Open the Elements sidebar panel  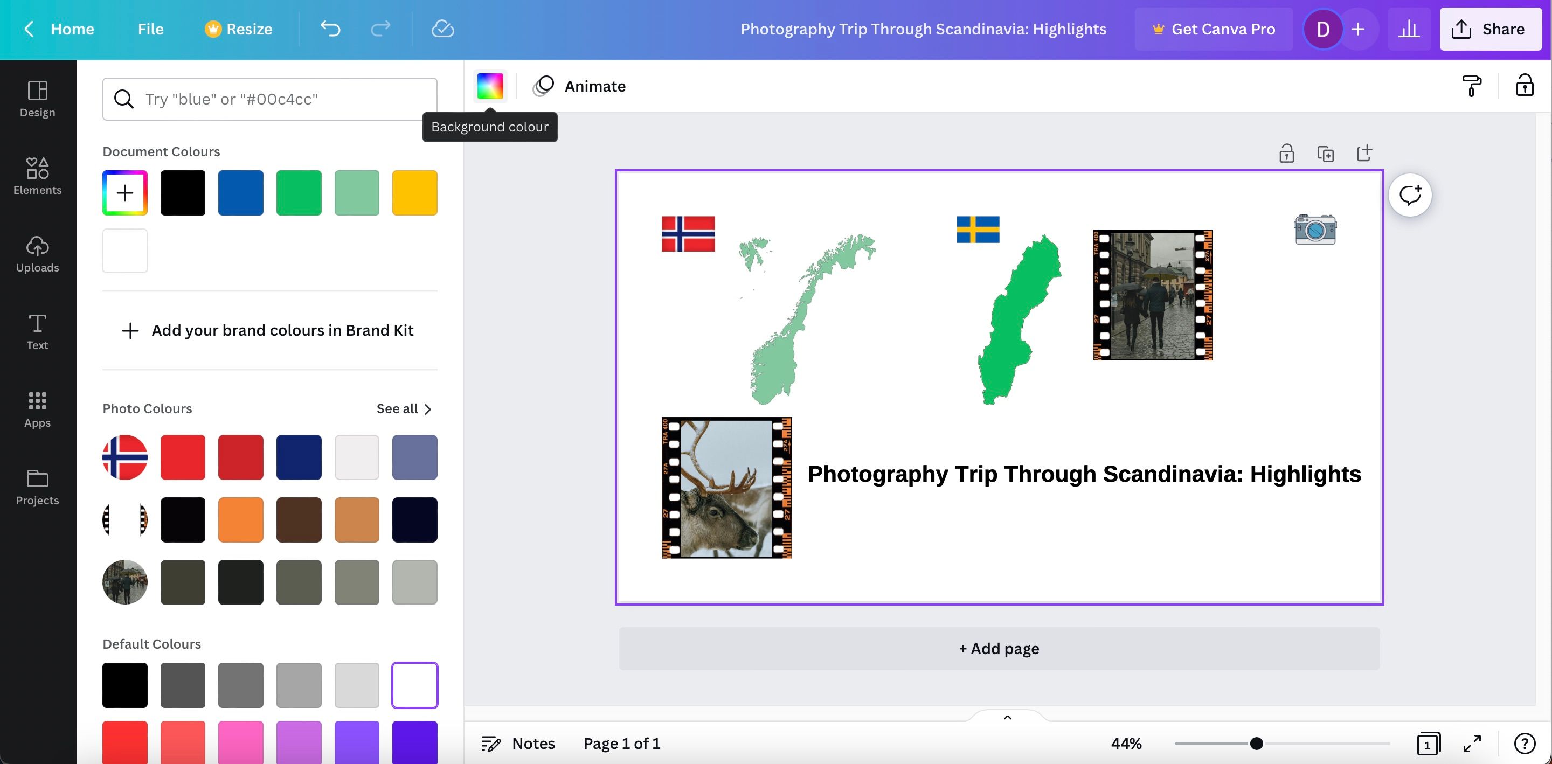tap(37, 176)
